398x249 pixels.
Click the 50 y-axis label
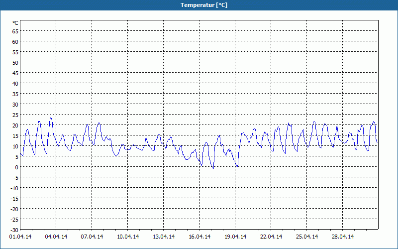(x=15, y=63)
